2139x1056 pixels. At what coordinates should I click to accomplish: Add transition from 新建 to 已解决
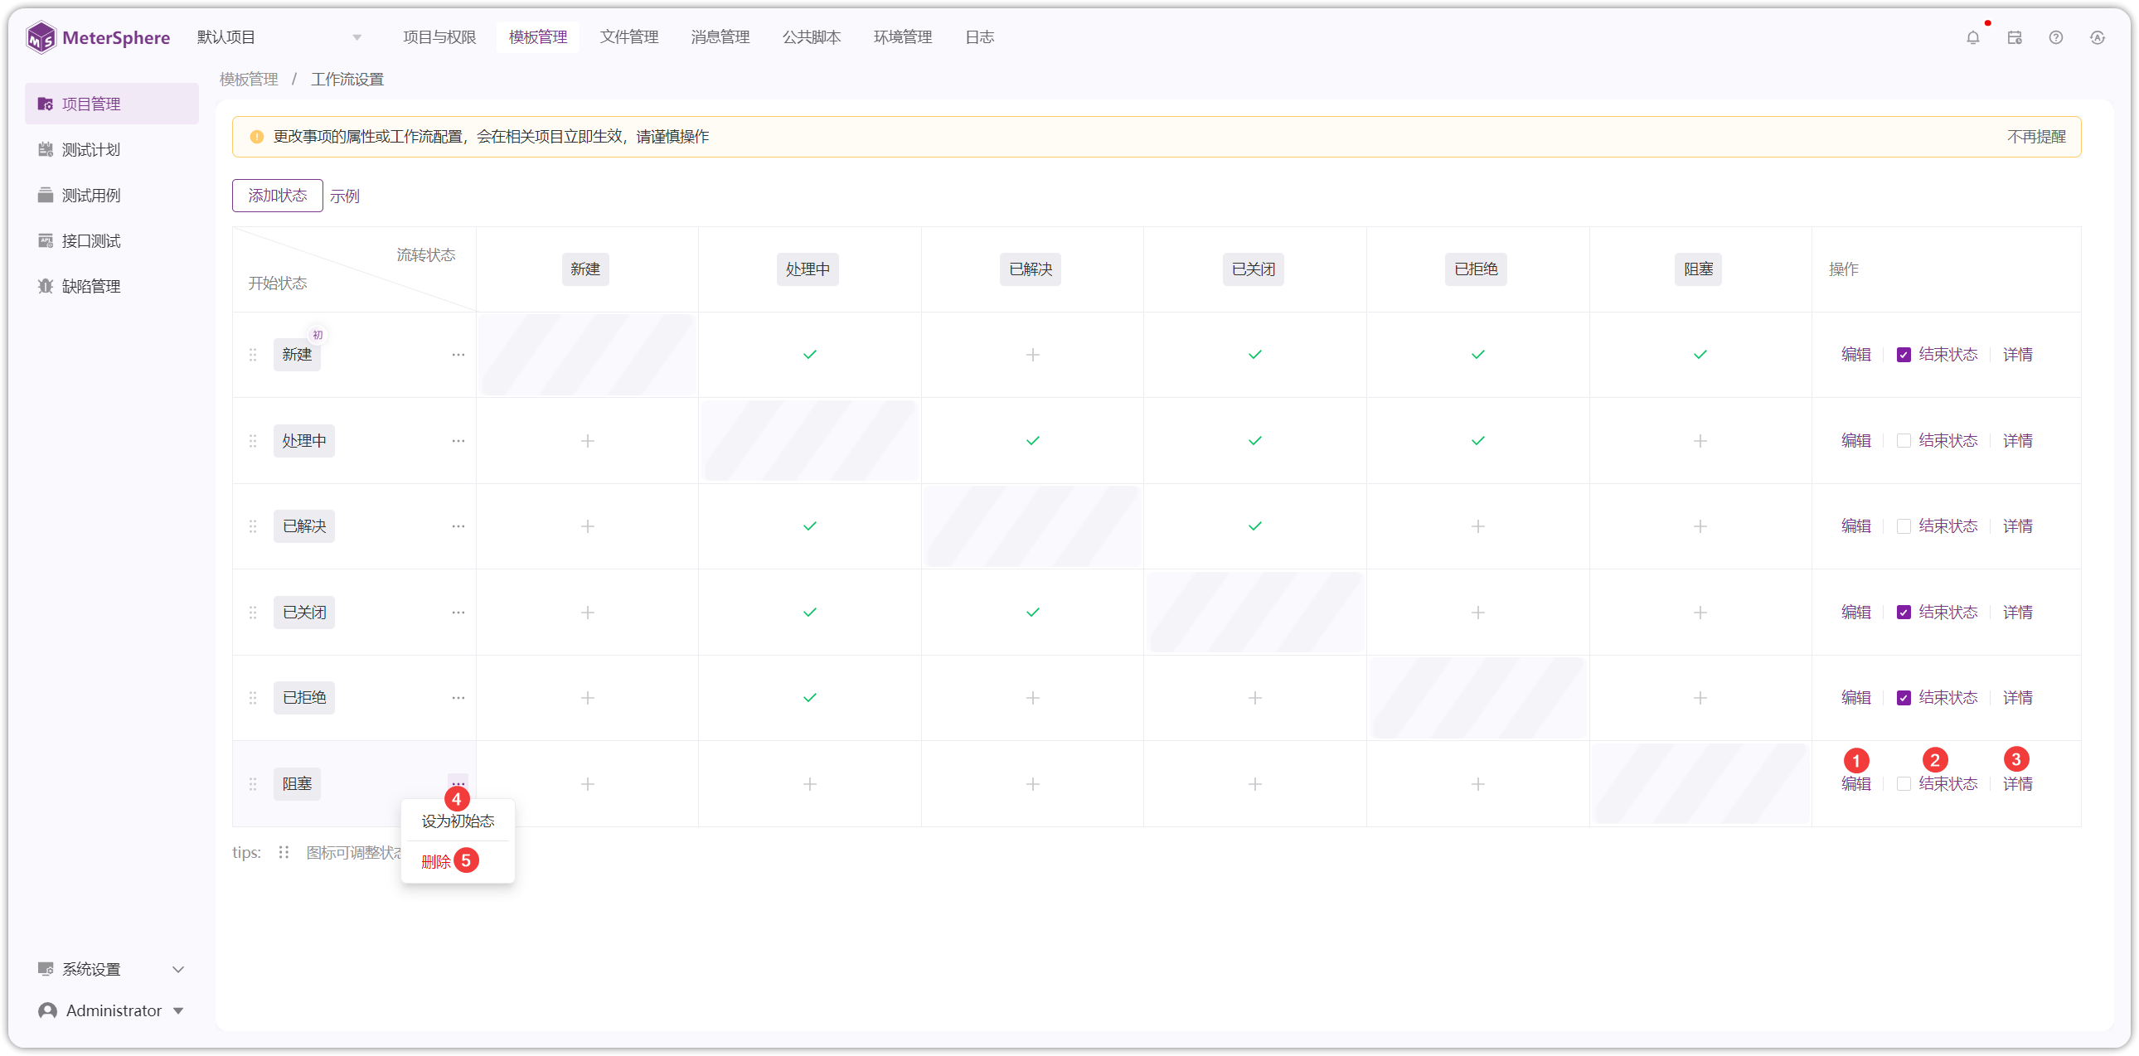pos(1032,355)
